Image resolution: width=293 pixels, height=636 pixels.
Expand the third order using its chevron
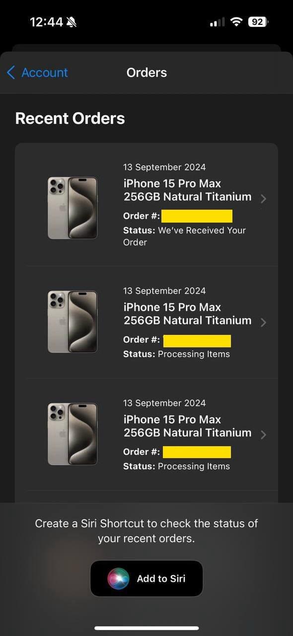(x=264, y=435)
